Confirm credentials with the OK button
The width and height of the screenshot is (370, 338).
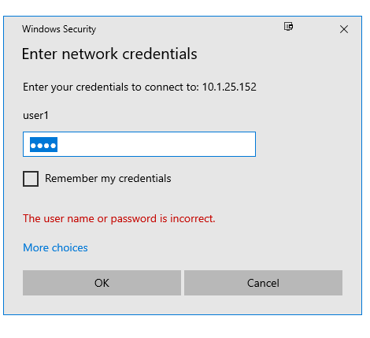(x=102, y=283)
